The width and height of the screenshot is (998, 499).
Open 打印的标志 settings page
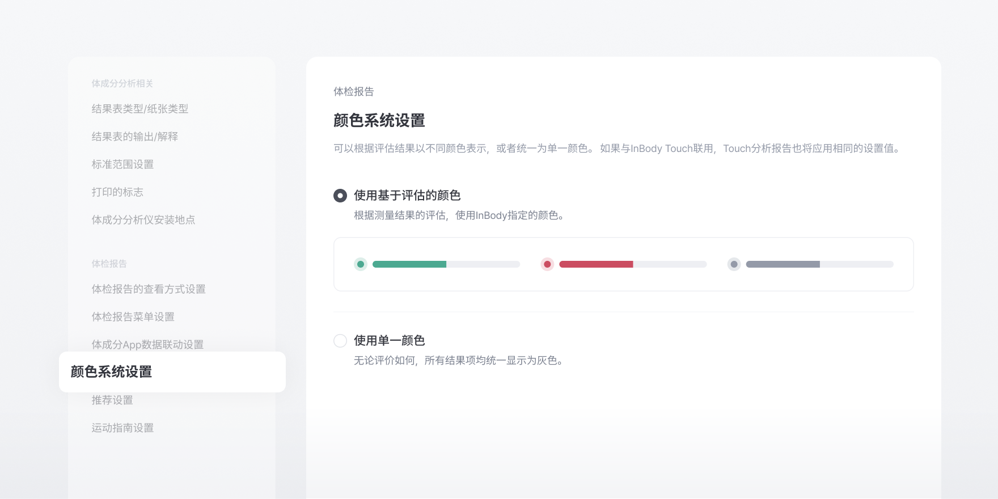(x=117, y=192)
